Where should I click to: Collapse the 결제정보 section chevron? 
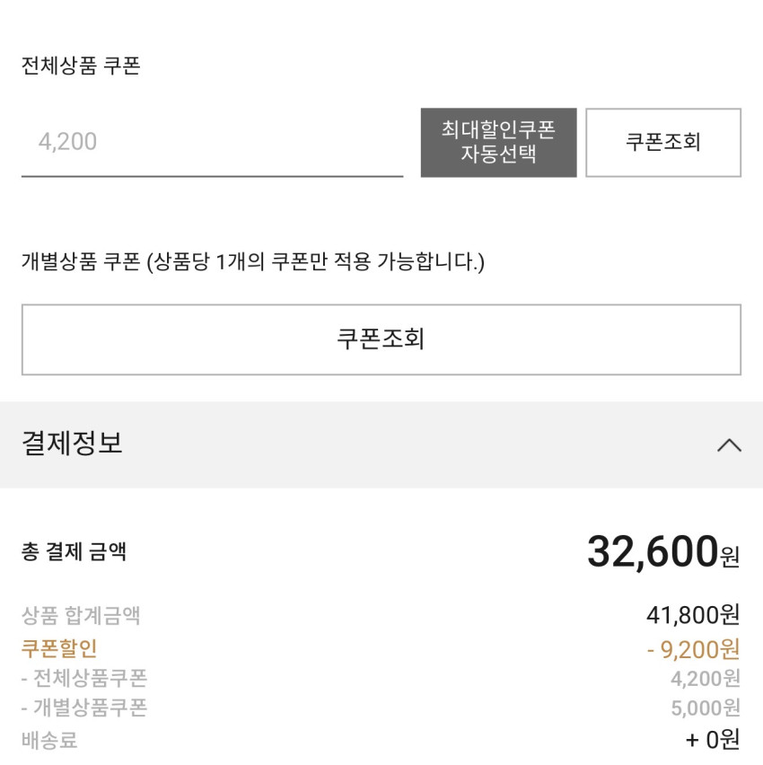click(729, 444)
